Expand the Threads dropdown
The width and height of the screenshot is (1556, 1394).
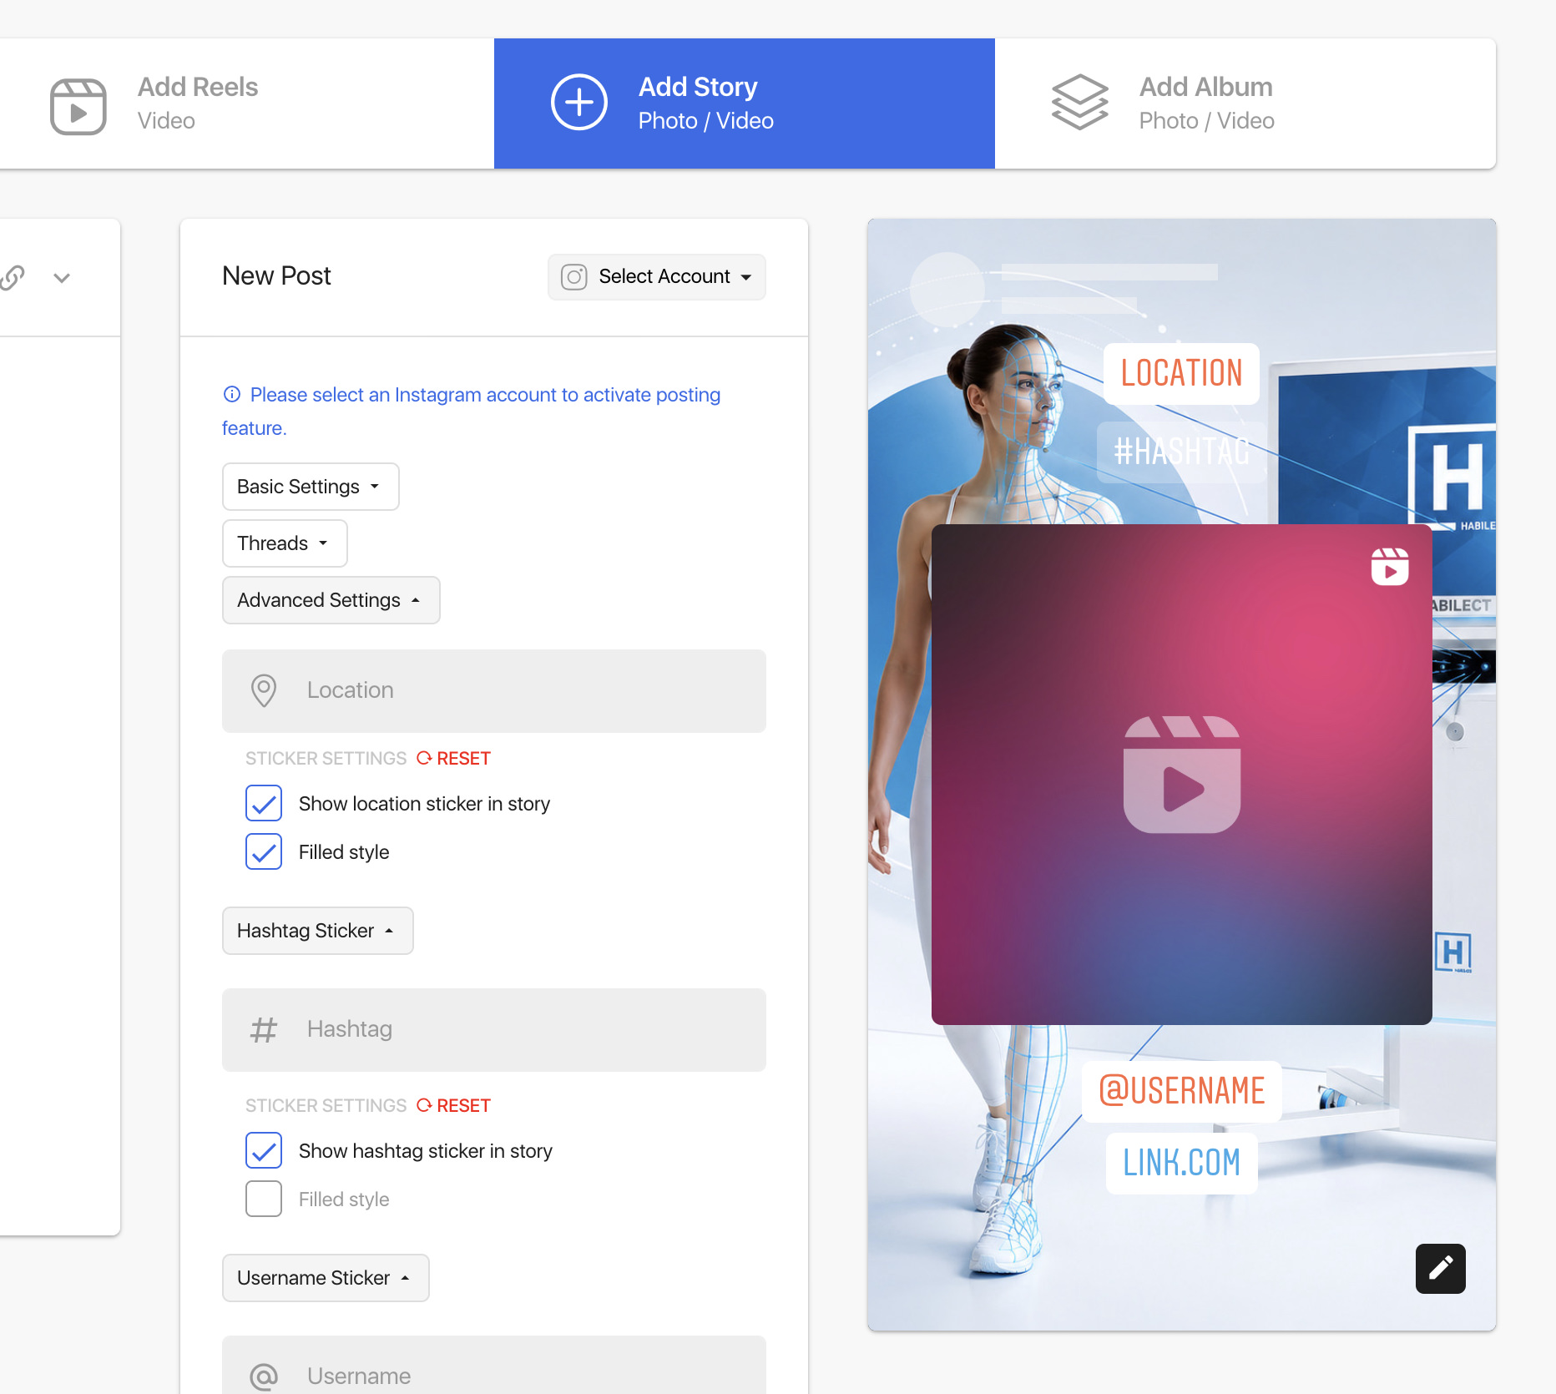coord(285,543)
